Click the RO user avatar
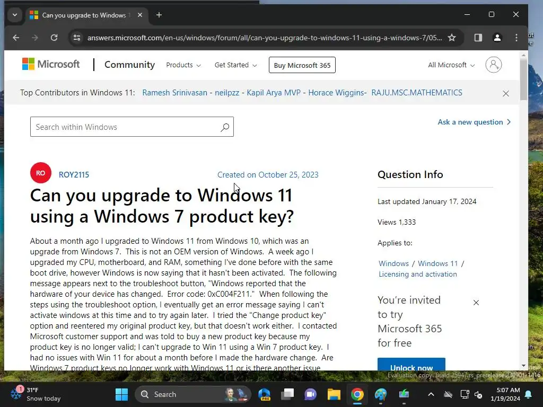The image size is (543, 407). tap(40, 173)
